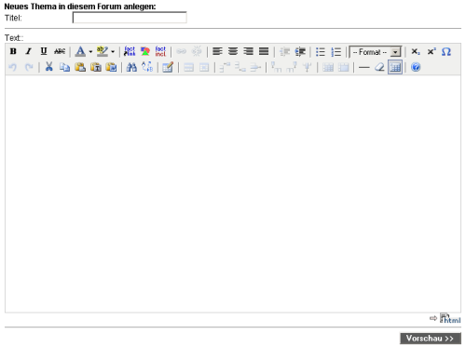Insert table with highlighted table icon
Viewport: 466px width, 347px height.
coord(395,67)
